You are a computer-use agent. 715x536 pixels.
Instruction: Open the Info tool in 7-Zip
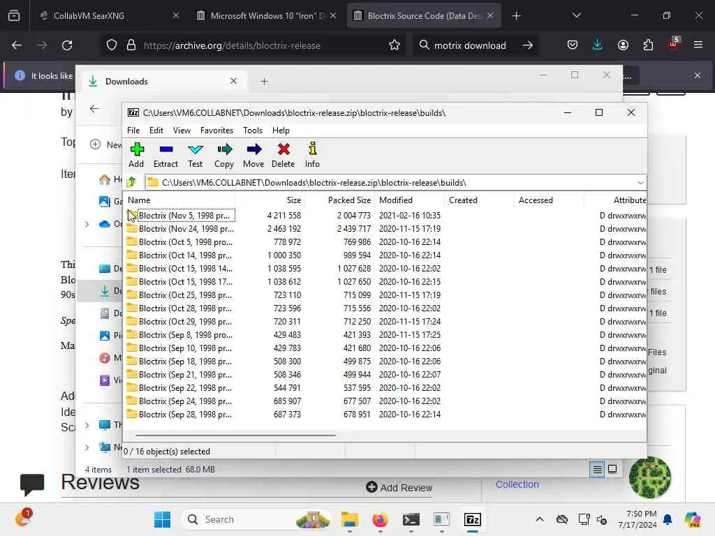coord(312,155)
